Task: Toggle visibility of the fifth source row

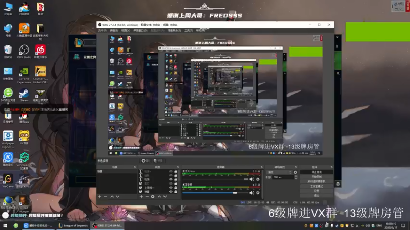Action: click(x=171, y=188)
